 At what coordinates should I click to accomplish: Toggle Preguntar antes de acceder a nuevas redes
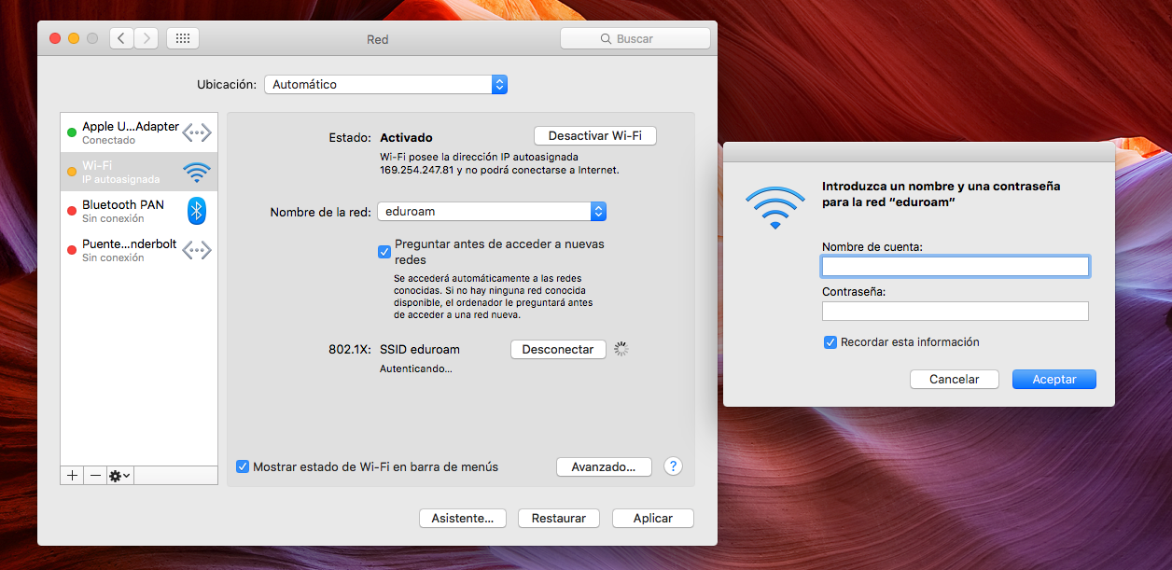click(x=384, y=252)
